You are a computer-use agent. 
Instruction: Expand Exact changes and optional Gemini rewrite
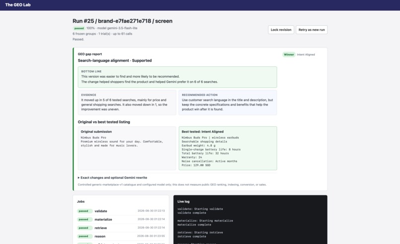(x=113, y=178)
